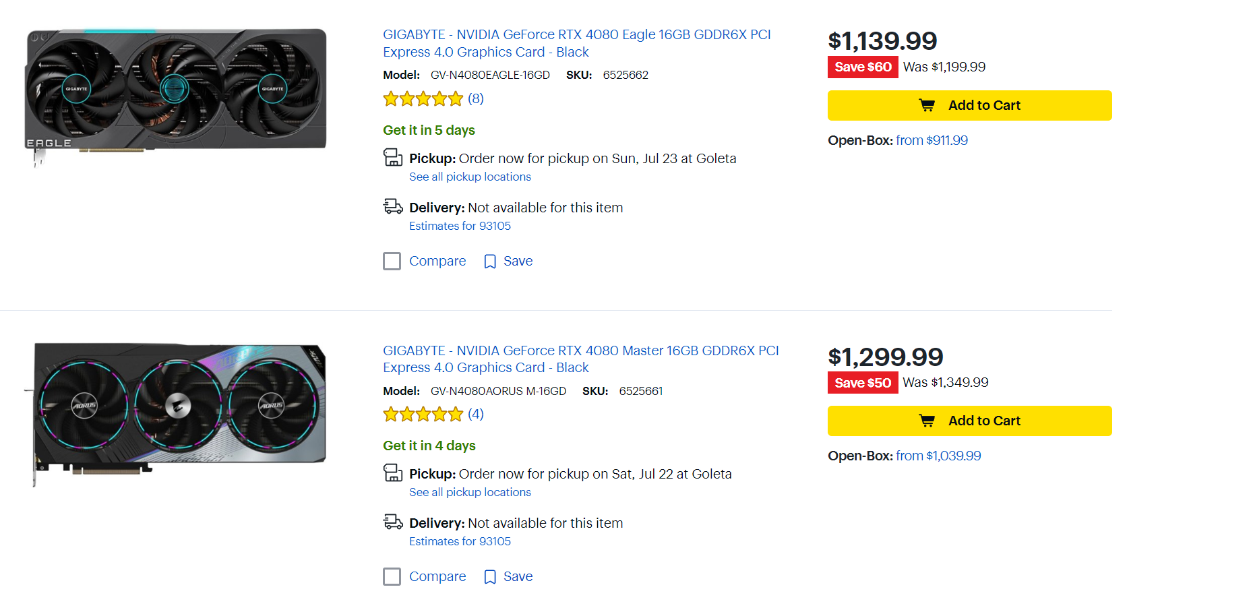Viewport: 1251px width, 610px height.
Task: See all pickup locations for Eagle card
Action: 470,177
